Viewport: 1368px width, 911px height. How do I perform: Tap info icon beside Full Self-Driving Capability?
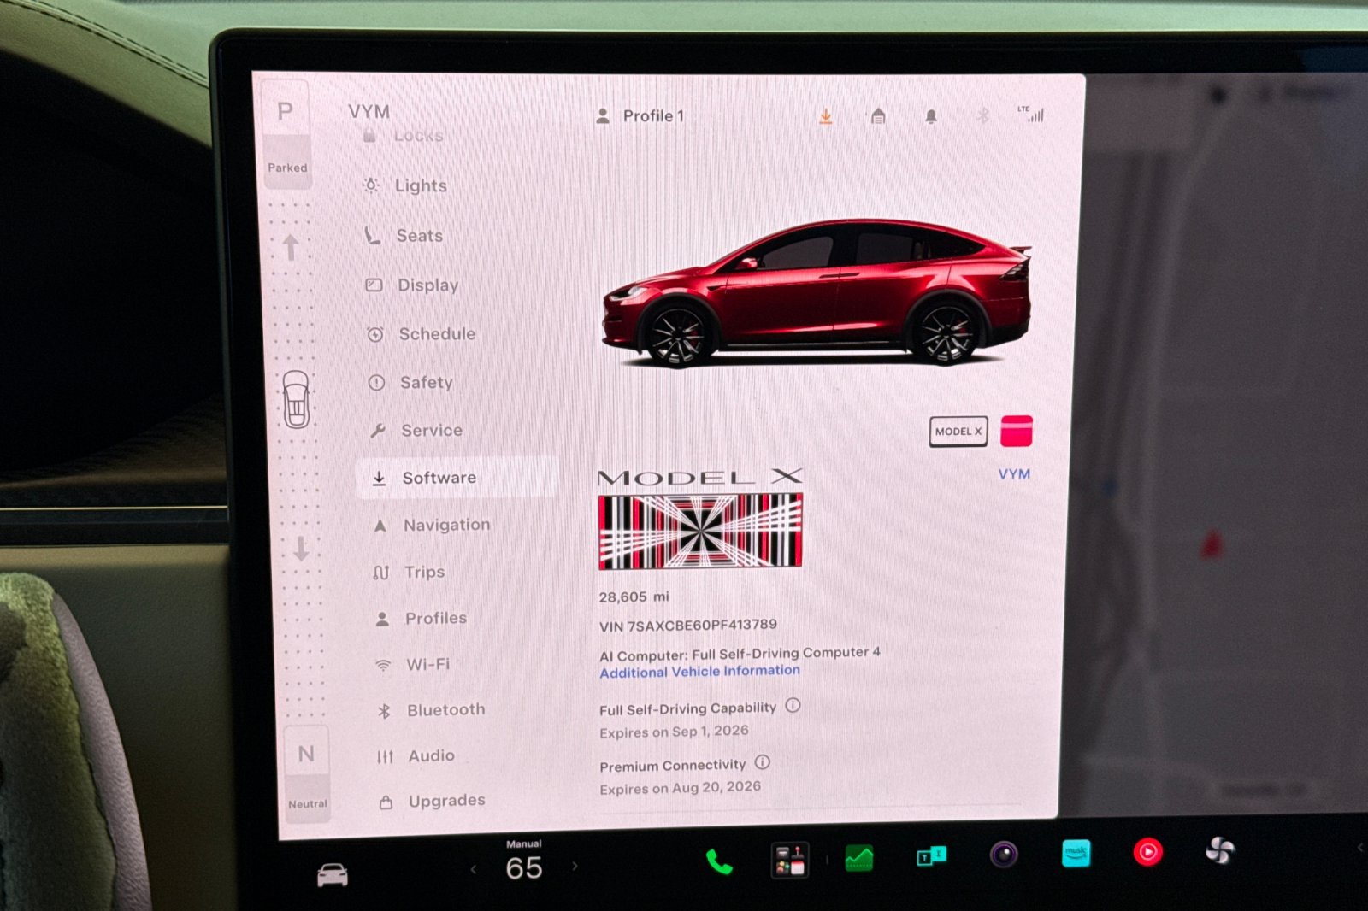(793, 706)
